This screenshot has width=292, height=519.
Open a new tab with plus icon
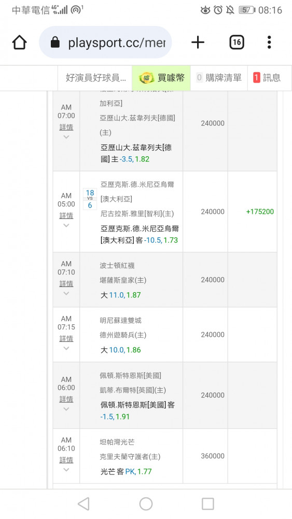tap(198, 43)
